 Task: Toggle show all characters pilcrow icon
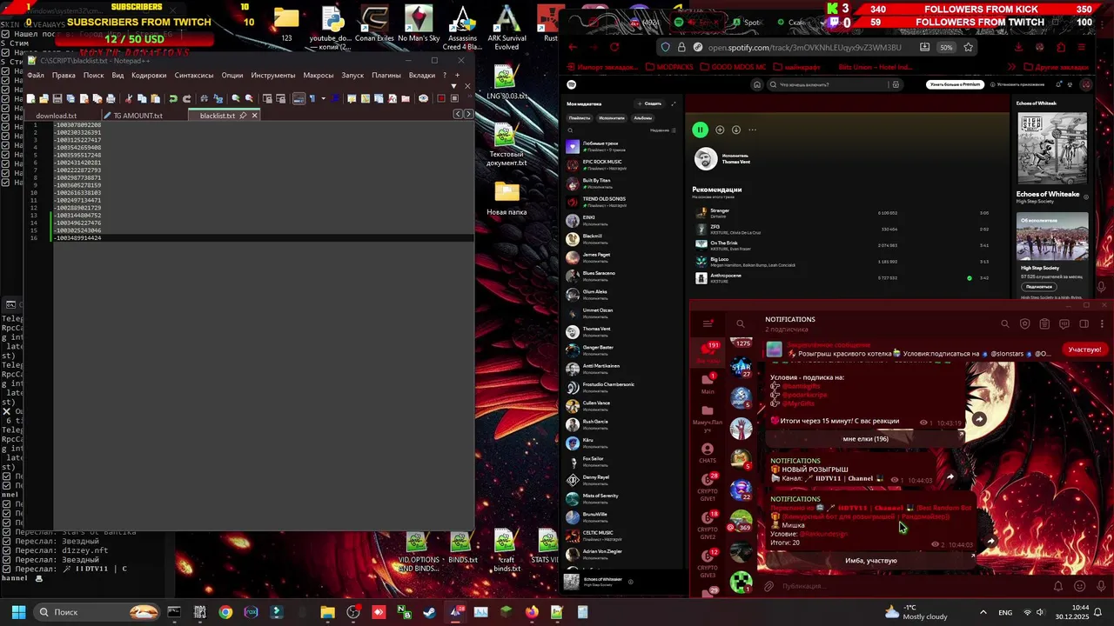pos(312,98)
